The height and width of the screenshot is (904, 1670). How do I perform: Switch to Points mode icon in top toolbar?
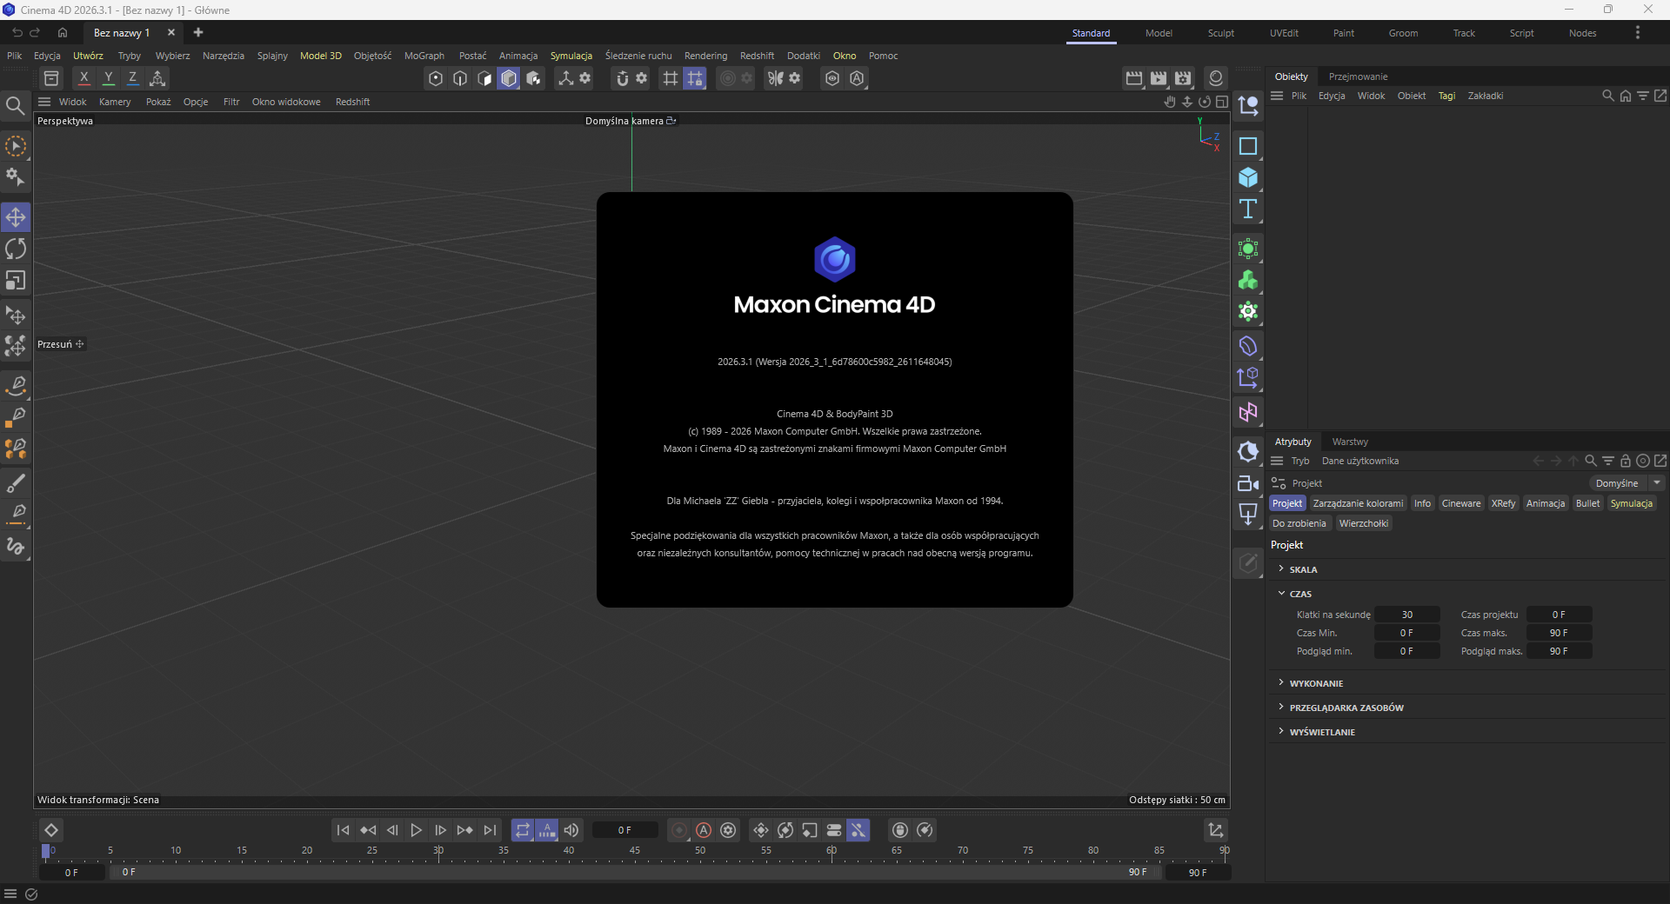point(436,78)
